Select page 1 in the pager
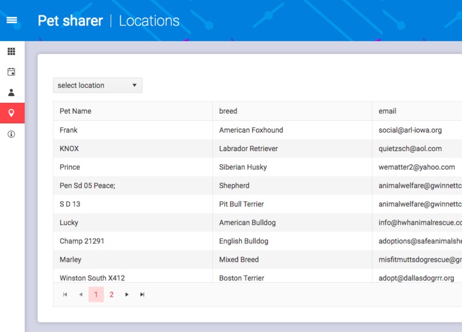462x332 pixels. click(x=96, y=294)
